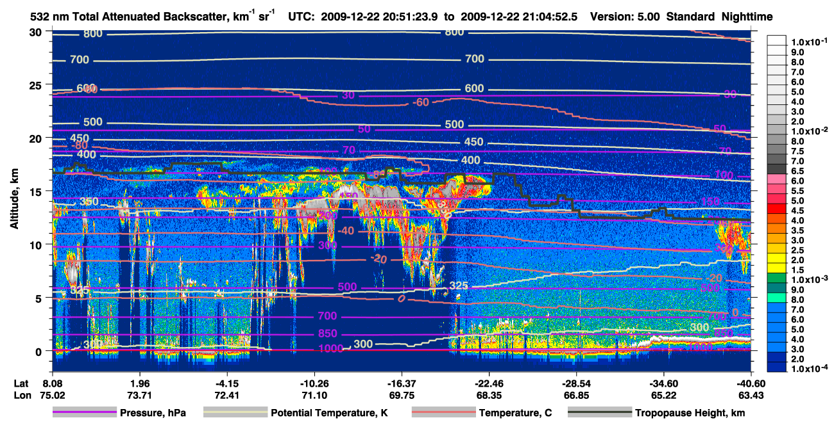Screen dimensions: 834x427
Task: Click longitude value 71.10
Action: [x=314, y=395]
